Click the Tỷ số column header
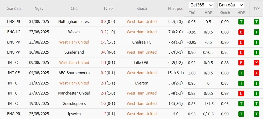This screenshot has height=119, width=263. (108, 8)
